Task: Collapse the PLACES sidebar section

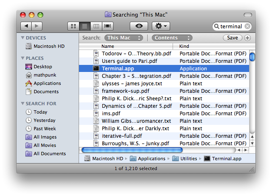Action: (x=22, y=58)
